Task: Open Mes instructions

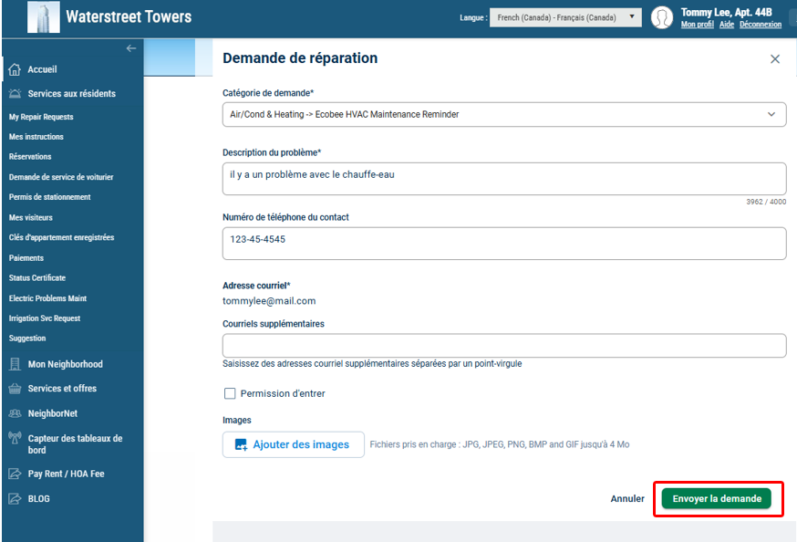Action: point(36,137)
